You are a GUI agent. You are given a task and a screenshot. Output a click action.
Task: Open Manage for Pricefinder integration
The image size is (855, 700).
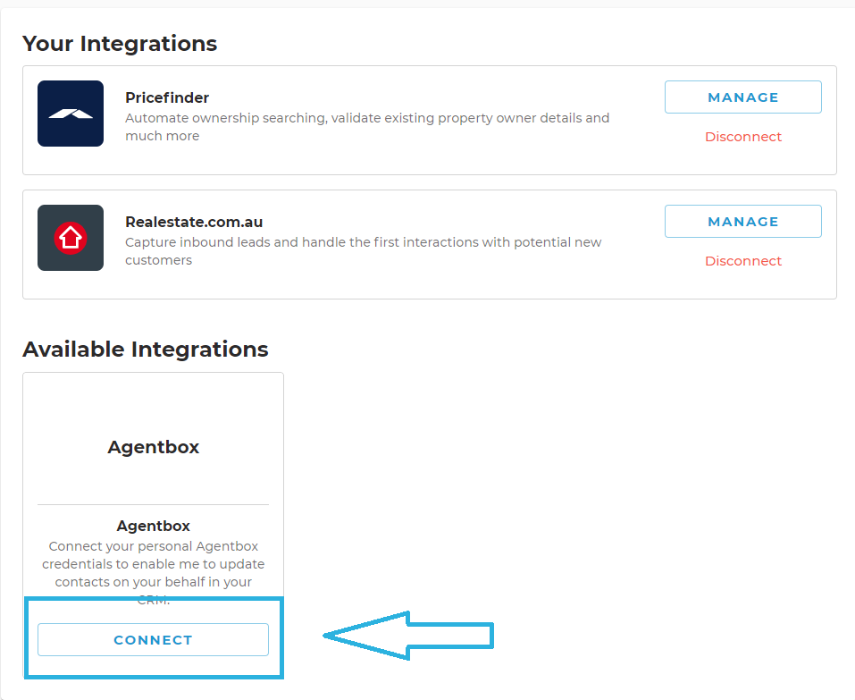click(x=742, y=97)
